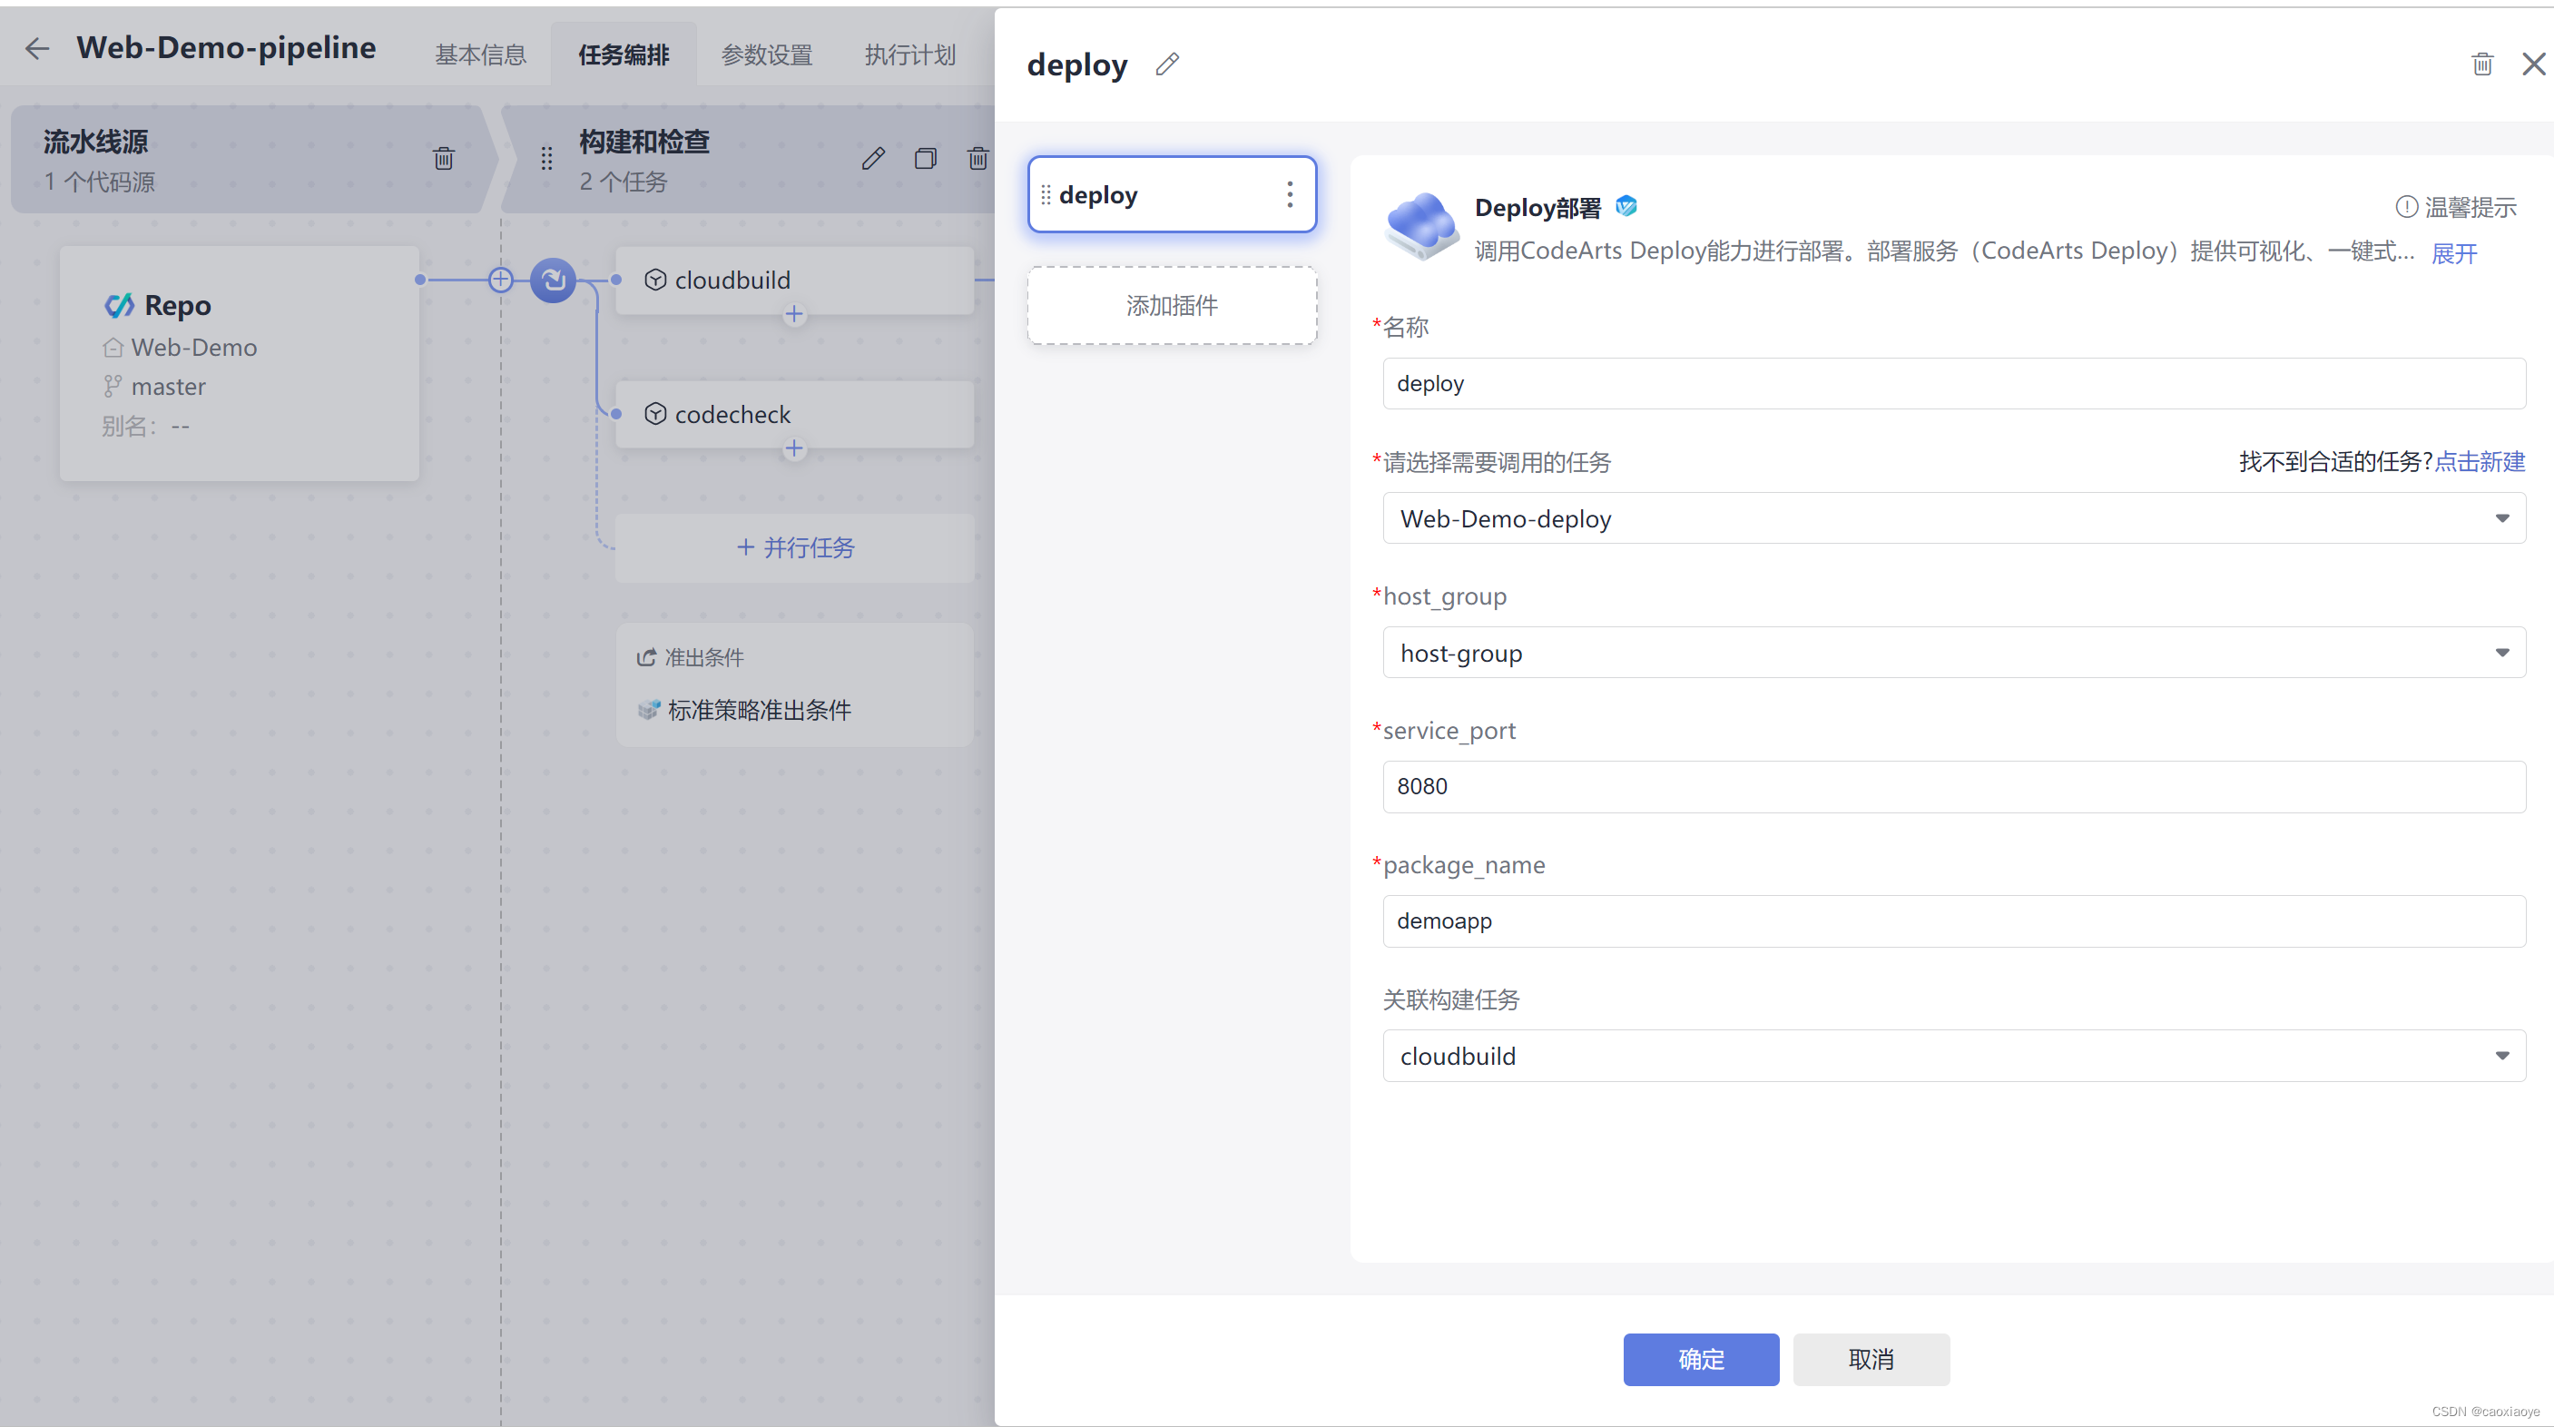Click the pencil icon next to deploy title

click(x=1167, y=64)
